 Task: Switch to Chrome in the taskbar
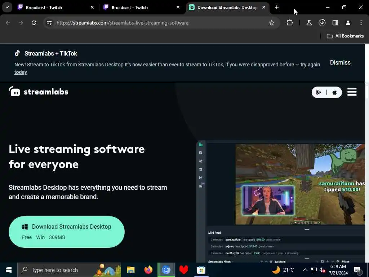click(x=166, y=270)
